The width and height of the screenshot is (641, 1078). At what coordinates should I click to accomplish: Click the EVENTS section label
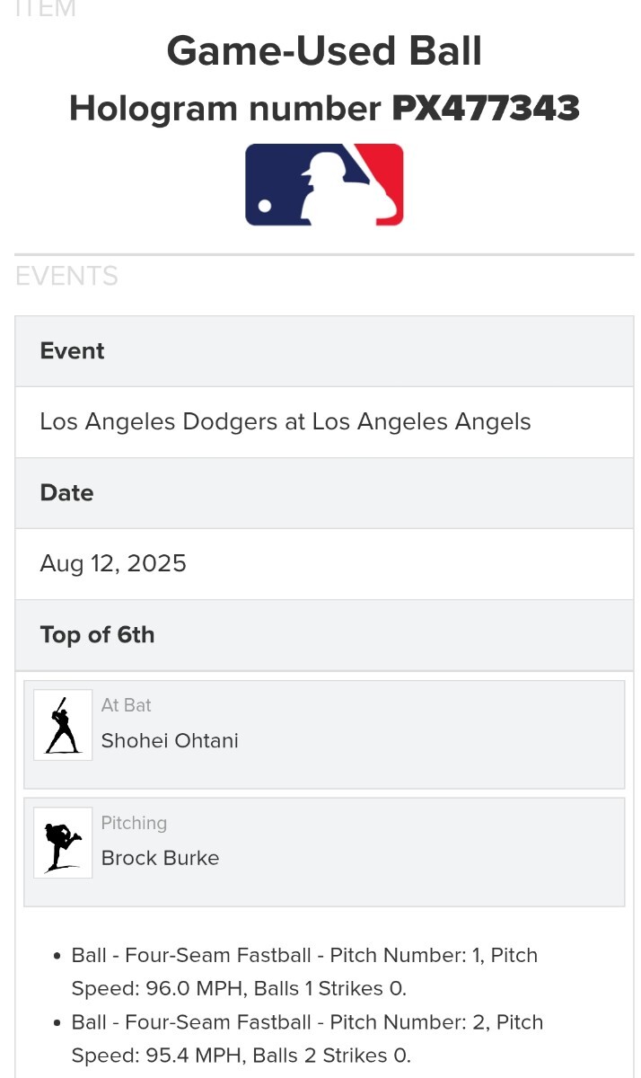pyautogui.click(x=66, y=276)
